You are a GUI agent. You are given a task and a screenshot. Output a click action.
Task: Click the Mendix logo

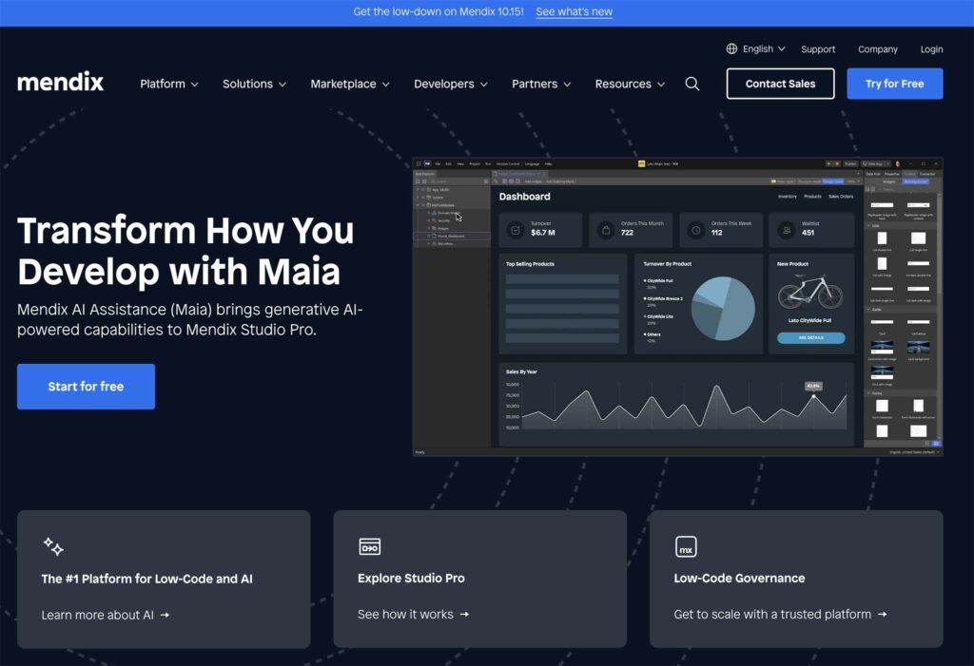point(60,83)
